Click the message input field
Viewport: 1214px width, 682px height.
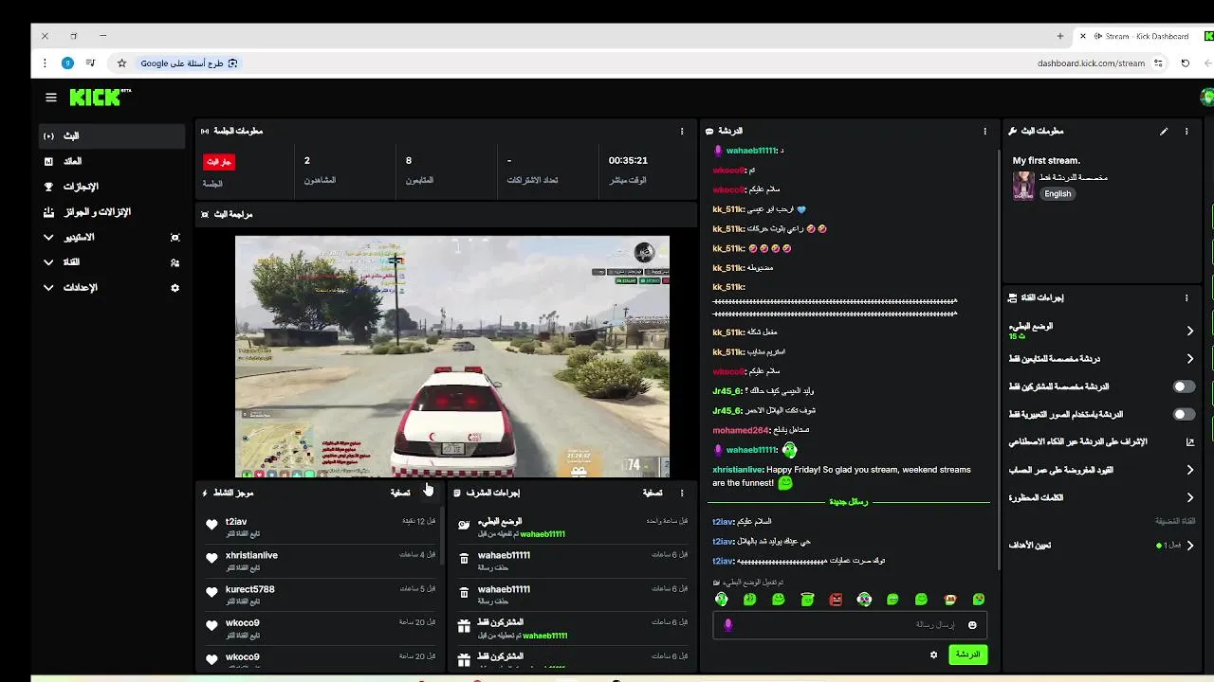point(849,625)
